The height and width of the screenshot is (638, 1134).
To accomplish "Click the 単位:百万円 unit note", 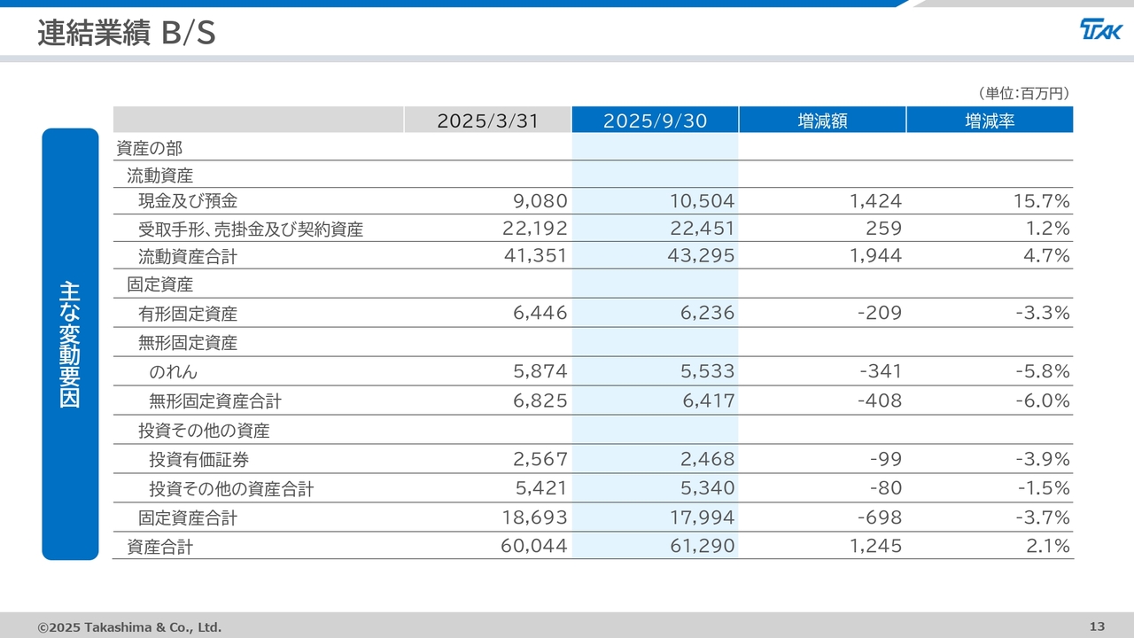I will [1024, 93].
